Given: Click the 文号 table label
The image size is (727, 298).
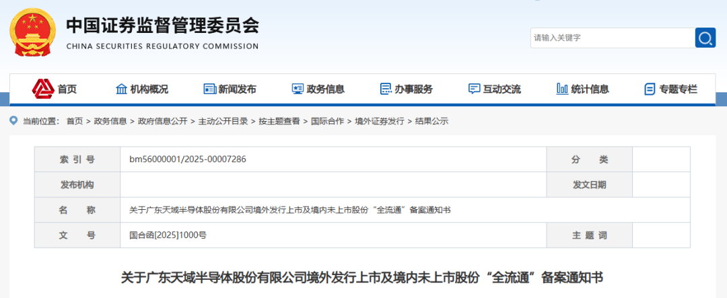Looking at the screenshot, I should click(x=77, y=235).
